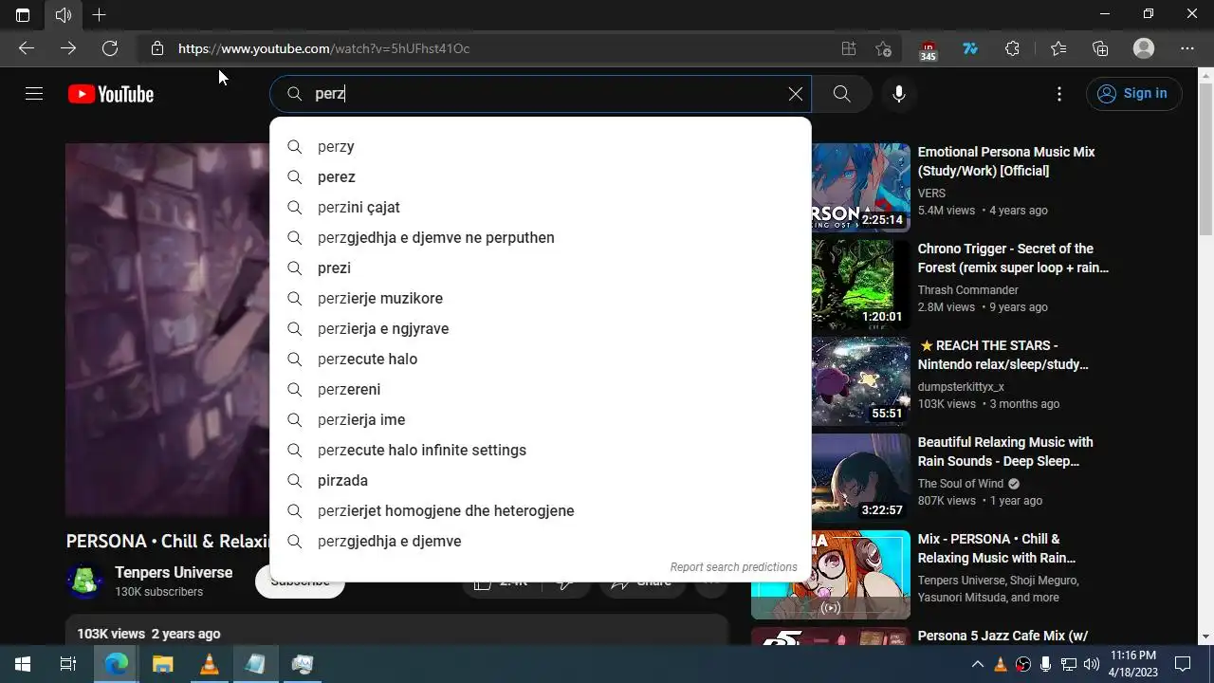Select "perzierjet homogjene dhe heterogjene" suggestion

point(541,510)
